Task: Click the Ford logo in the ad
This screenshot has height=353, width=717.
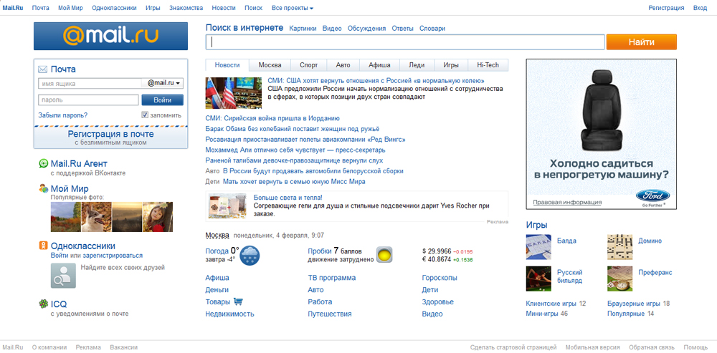Action: tap(652, 197)
